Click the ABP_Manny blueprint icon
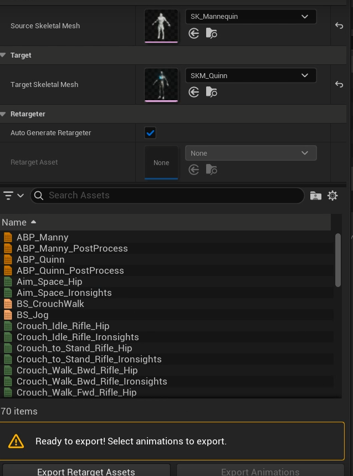Viewport: 353px width, 476px height. [x=8, y=237]
